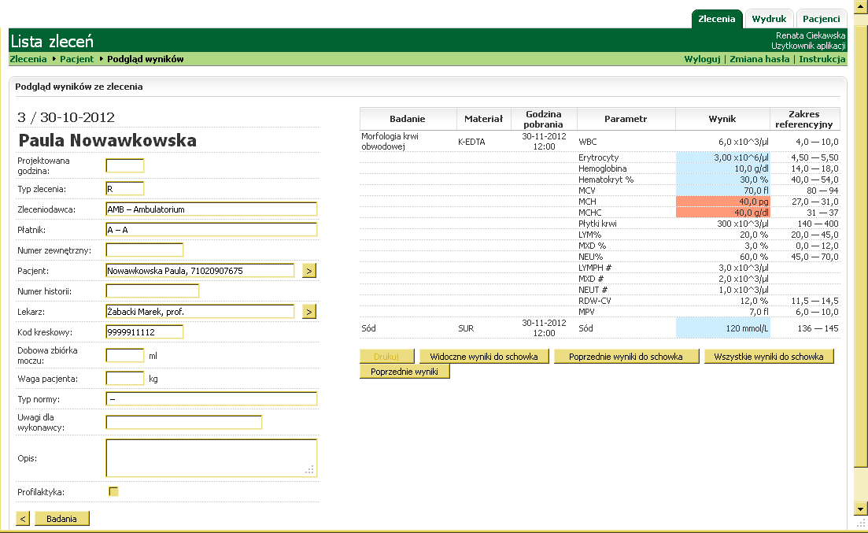
Task: Toggle the Profilaktyka checkbox
Action: 113,491
